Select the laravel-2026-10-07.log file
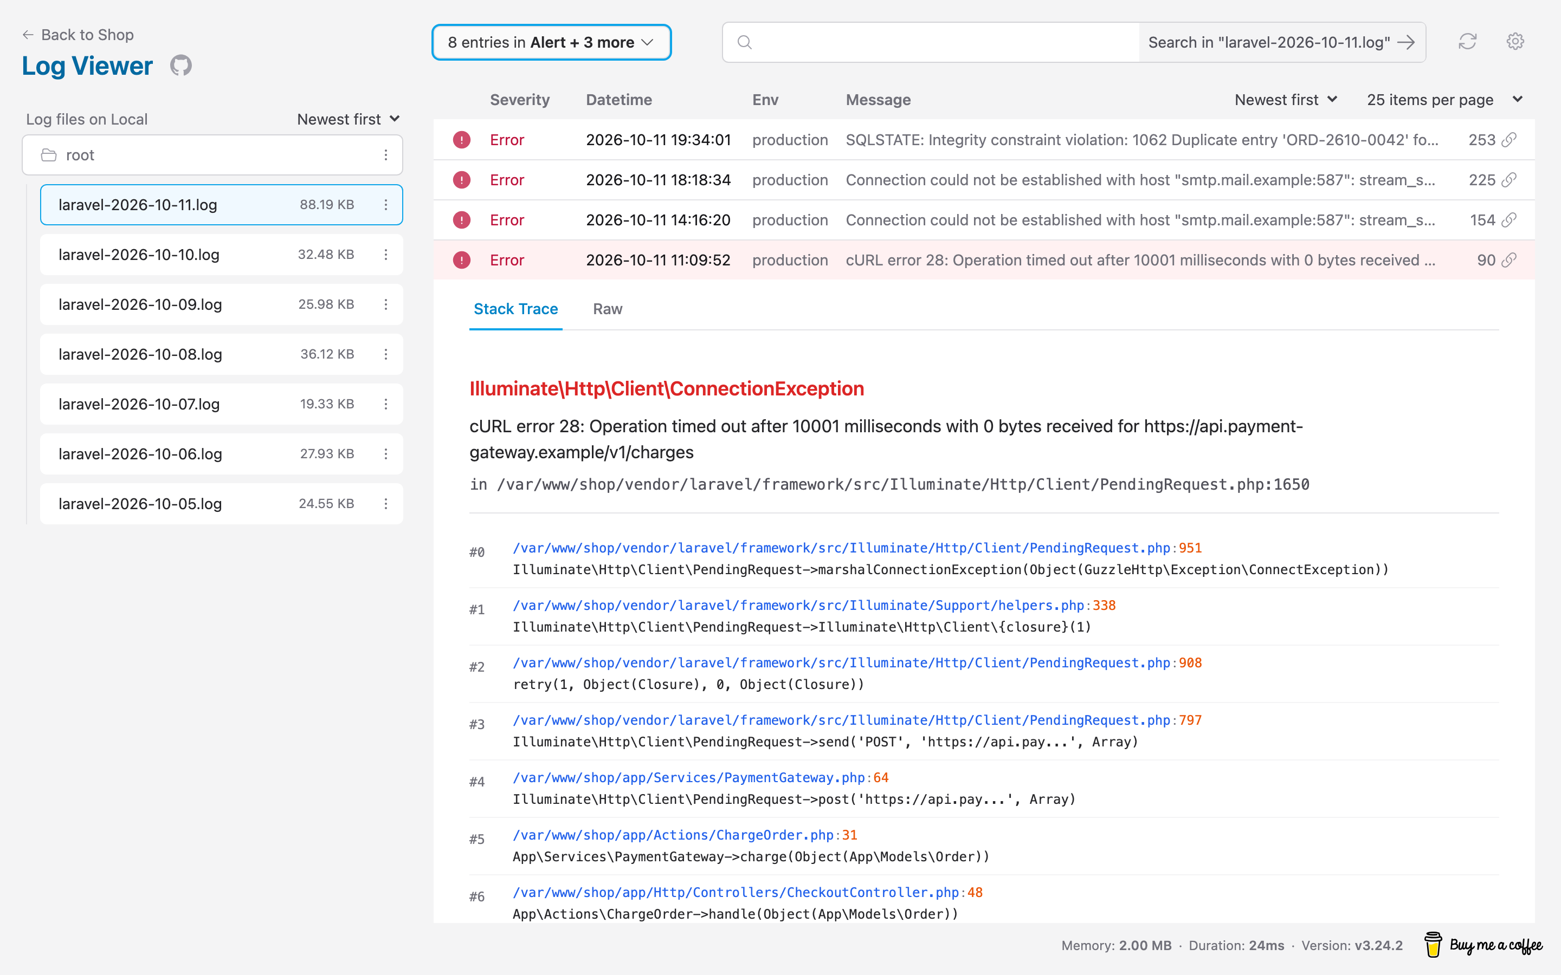The width and height of the screenshot is (1561, 975). (x=221, y=404)
